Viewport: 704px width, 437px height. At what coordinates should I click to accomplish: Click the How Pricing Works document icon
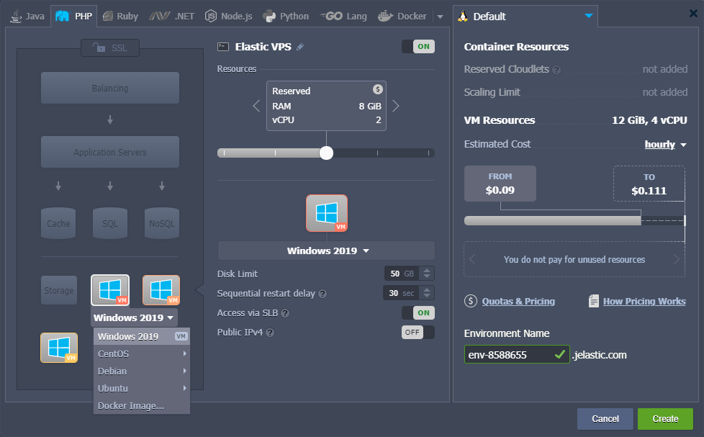coord(594,301)
